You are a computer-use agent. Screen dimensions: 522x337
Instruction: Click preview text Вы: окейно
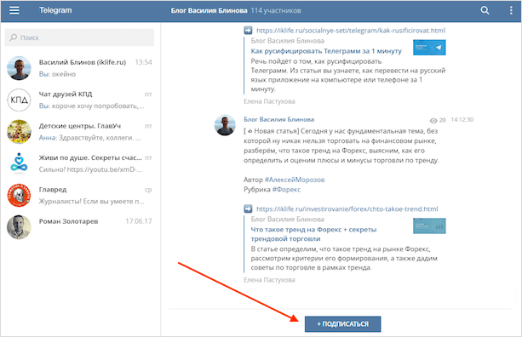click(x=57, y=74)
